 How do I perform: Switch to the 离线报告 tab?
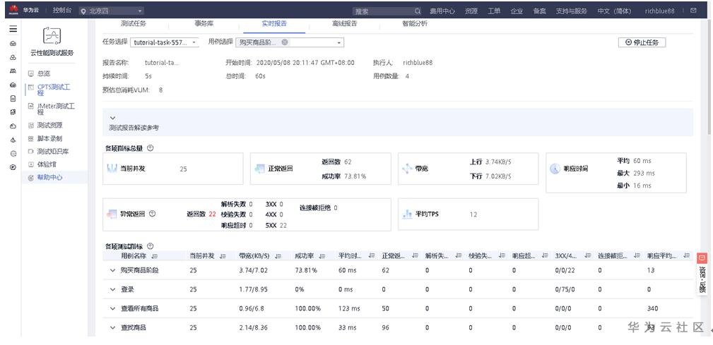pyautogui.click(x=344, y=23)
